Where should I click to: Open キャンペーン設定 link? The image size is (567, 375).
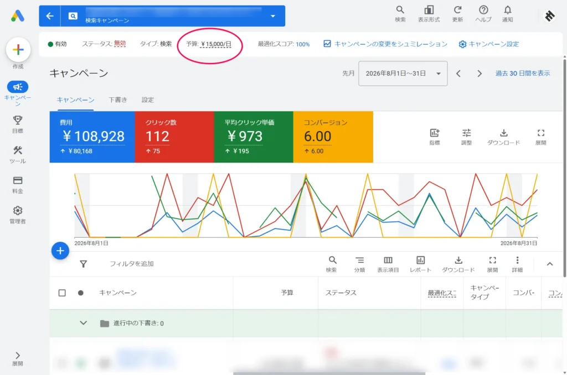tap(489, 44)
